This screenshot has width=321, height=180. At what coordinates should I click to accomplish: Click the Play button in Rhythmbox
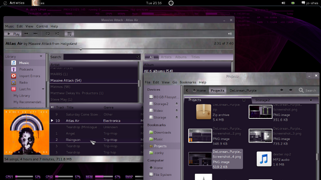13,34
